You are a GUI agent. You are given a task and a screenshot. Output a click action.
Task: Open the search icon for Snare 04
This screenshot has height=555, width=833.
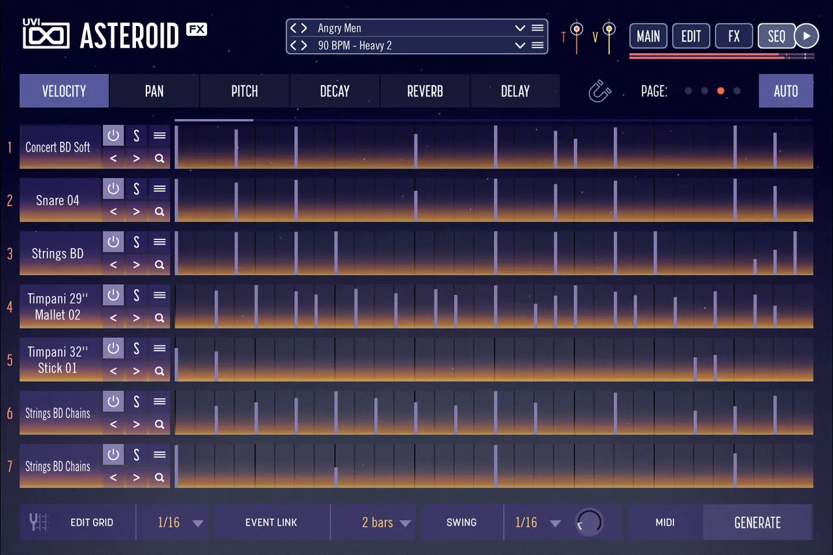coord(159,211)
